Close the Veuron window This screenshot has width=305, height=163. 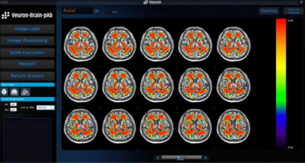tap(301, 2)
